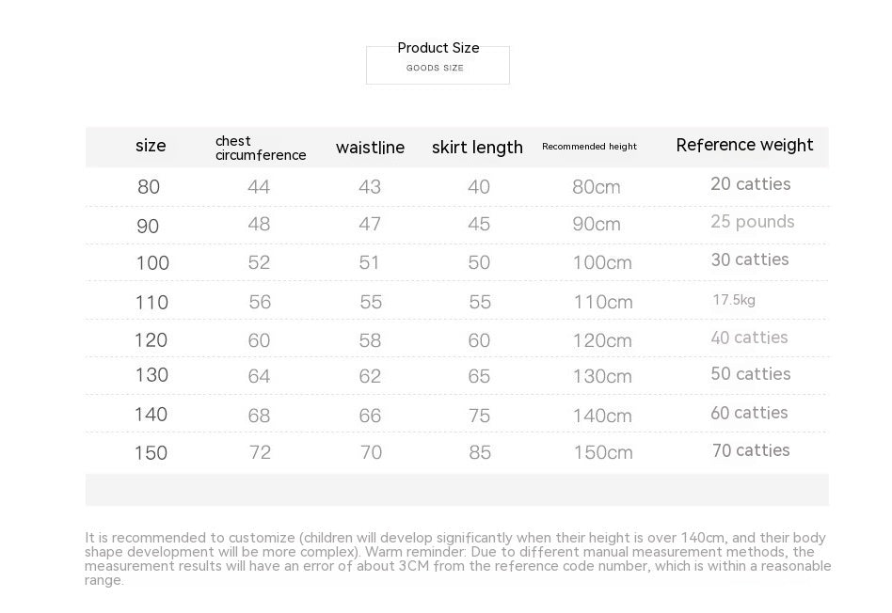892x613 pixels.
Task: Select the 'size' column header
Action: [151, 146]
